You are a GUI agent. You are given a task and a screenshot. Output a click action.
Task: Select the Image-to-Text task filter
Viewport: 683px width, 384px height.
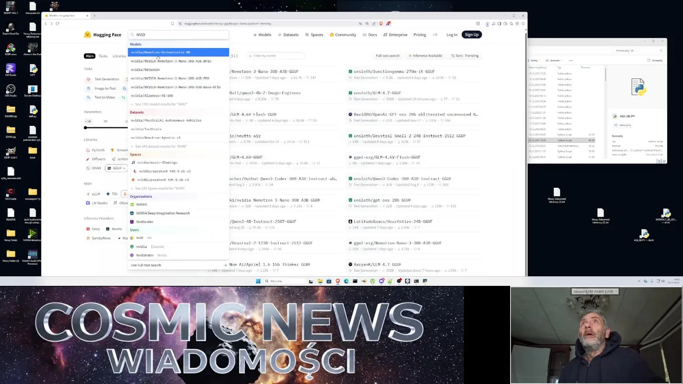[102, 88]
